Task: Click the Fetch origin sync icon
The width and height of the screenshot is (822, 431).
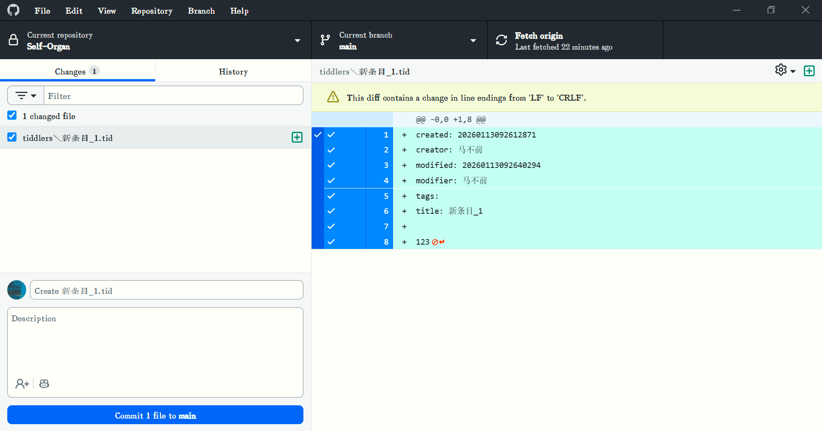Action: [501, 40]
